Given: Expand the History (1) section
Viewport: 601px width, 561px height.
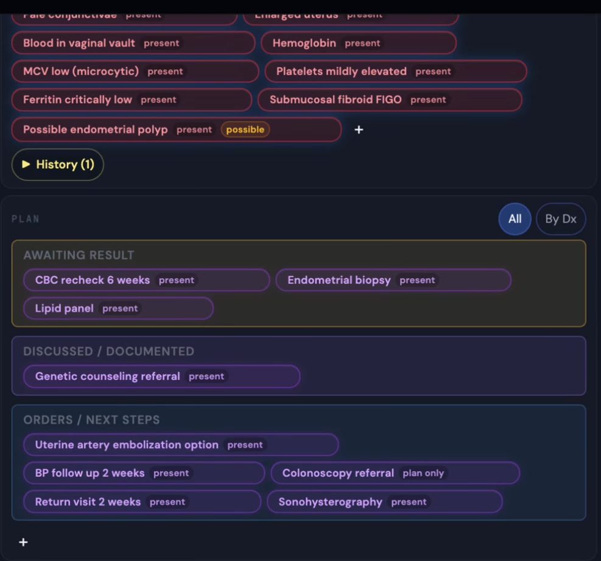Looking at the screenshot, I should pyautogui.click(x=58, y=165).
